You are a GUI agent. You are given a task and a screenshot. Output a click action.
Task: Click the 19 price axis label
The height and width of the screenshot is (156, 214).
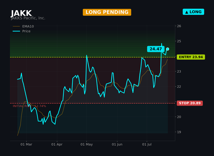point(179,132)
